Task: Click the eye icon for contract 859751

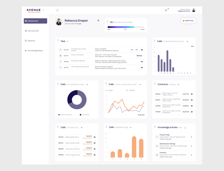Action: click(x=192, y=100)
